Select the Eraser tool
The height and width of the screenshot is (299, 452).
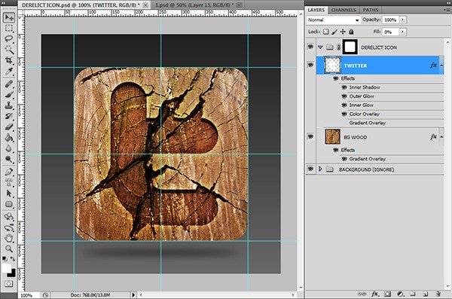coord(9,127)
